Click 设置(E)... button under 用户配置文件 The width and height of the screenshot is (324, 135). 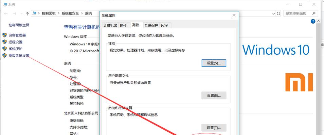pos(214,95)
